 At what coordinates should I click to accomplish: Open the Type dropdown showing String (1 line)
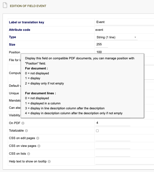(117, 37)
